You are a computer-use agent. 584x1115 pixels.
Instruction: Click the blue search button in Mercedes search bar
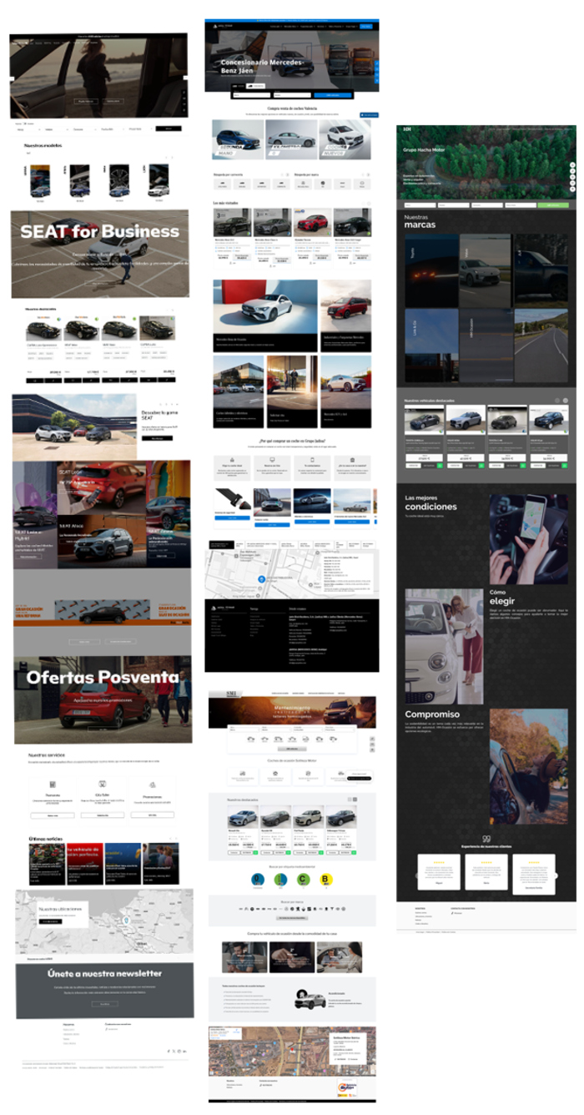point(333,95)
